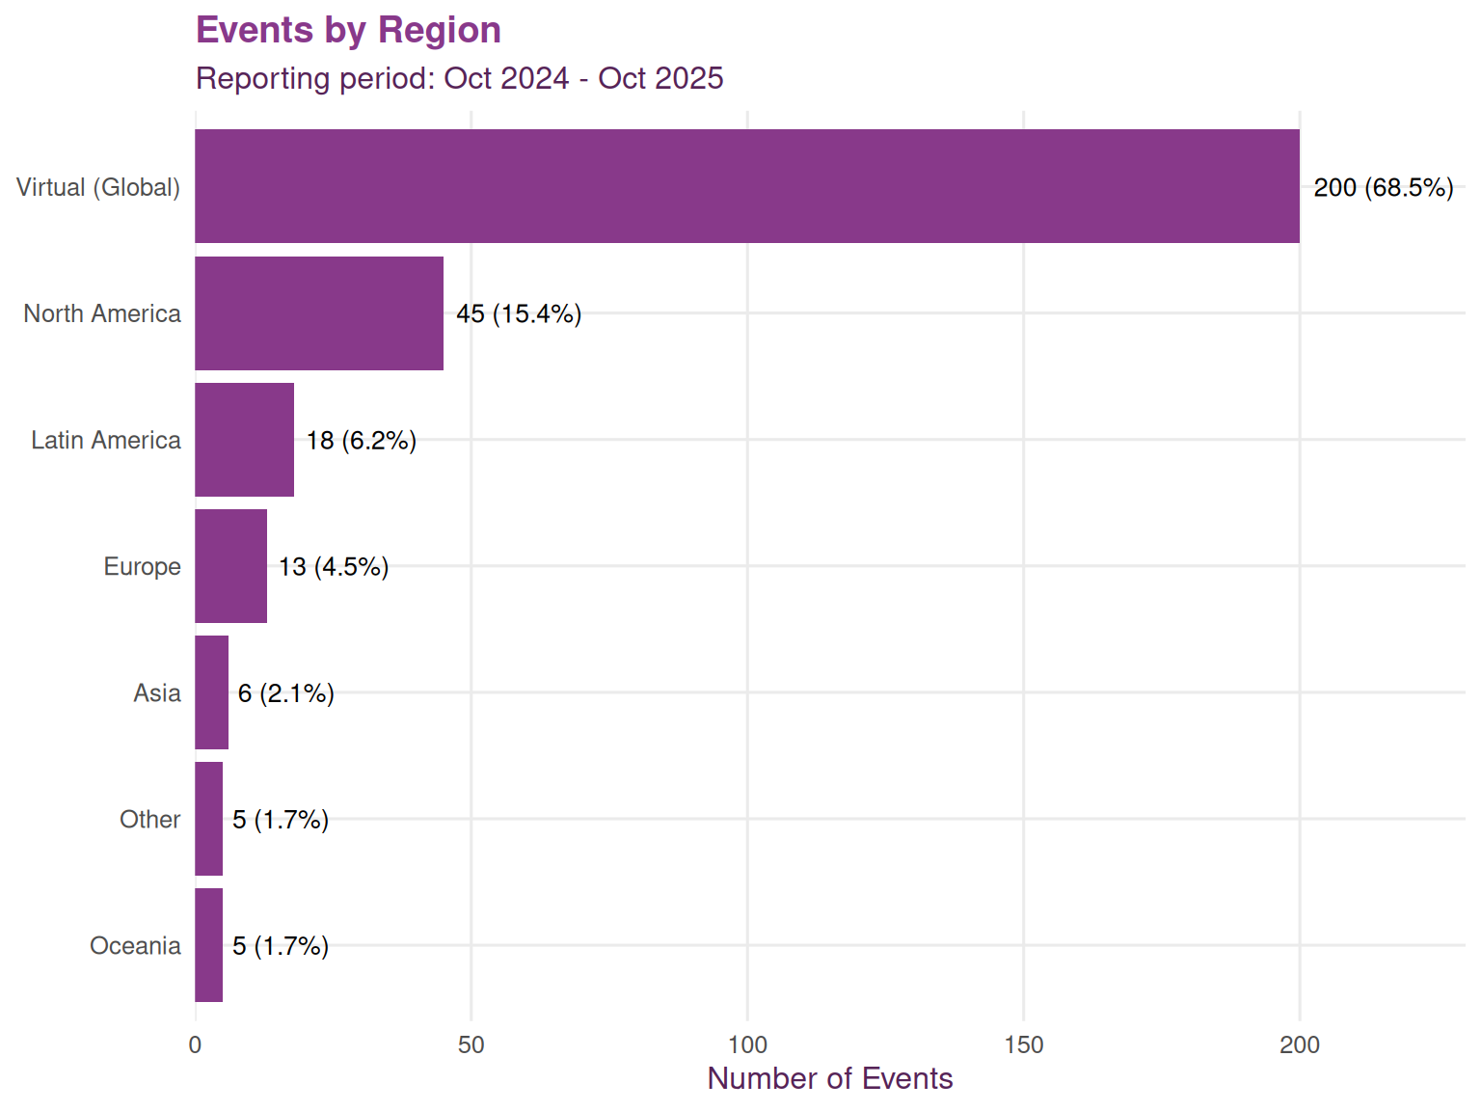This screenshot has height=1111, width=1481.
Task: Click the reporting period subtitle
Action: pyautogui.click(x=459, y=78)
